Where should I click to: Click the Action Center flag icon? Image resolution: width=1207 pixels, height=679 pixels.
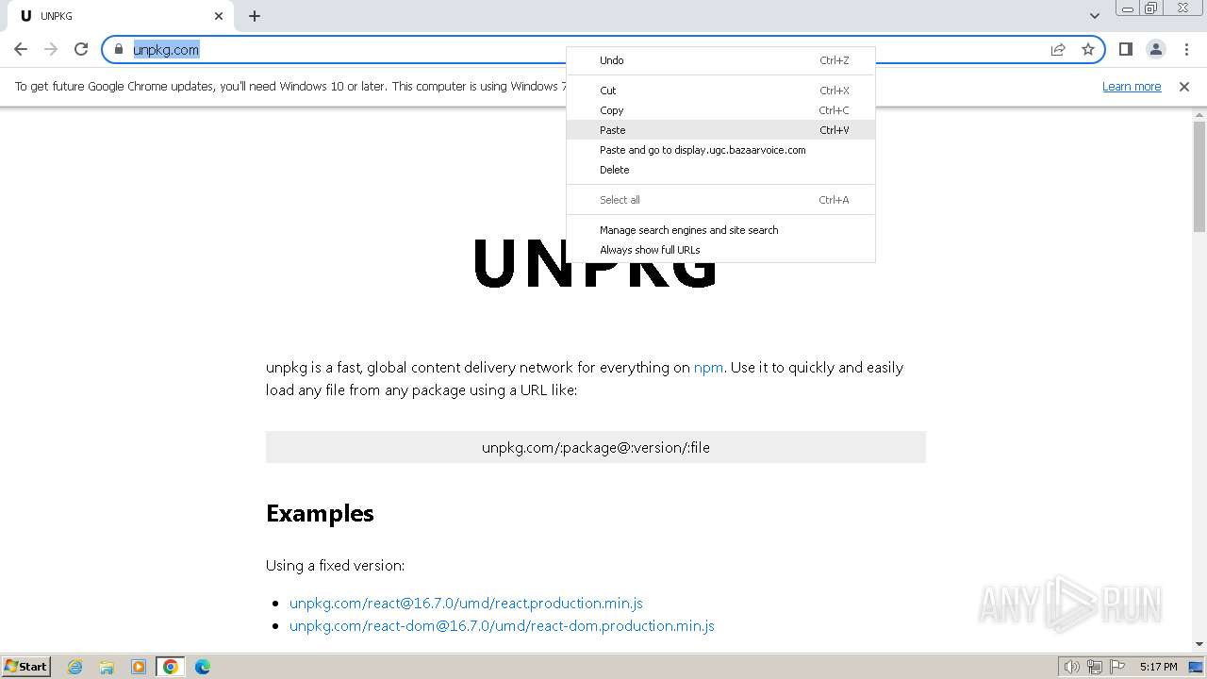click(x=1116, y=667)
